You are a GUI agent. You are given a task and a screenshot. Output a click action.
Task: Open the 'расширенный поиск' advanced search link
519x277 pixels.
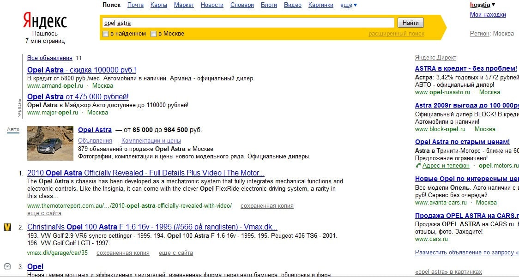[396, 34]
